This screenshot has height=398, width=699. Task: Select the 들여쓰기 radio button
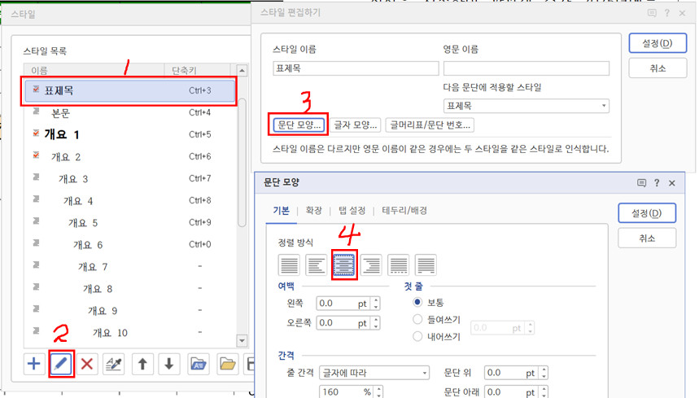pos(418,319)
